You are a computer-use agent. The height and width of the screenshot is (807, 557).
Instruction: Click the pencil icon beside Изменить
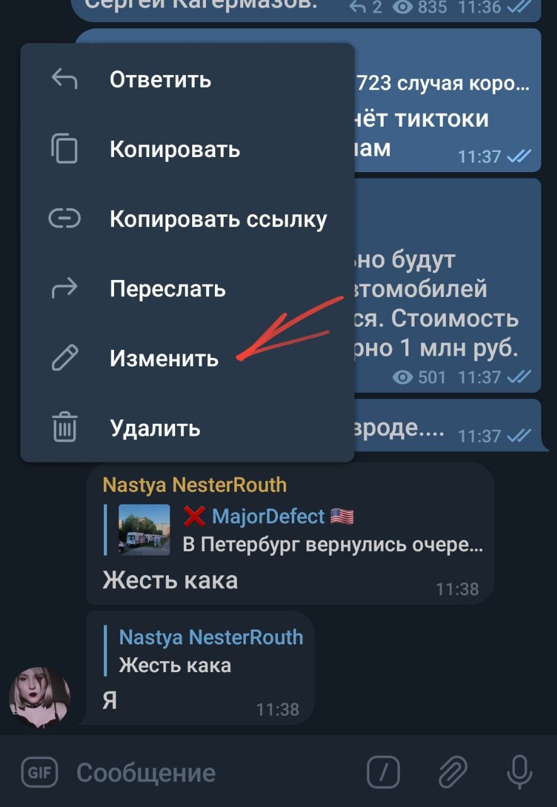[x=64, y=358]
